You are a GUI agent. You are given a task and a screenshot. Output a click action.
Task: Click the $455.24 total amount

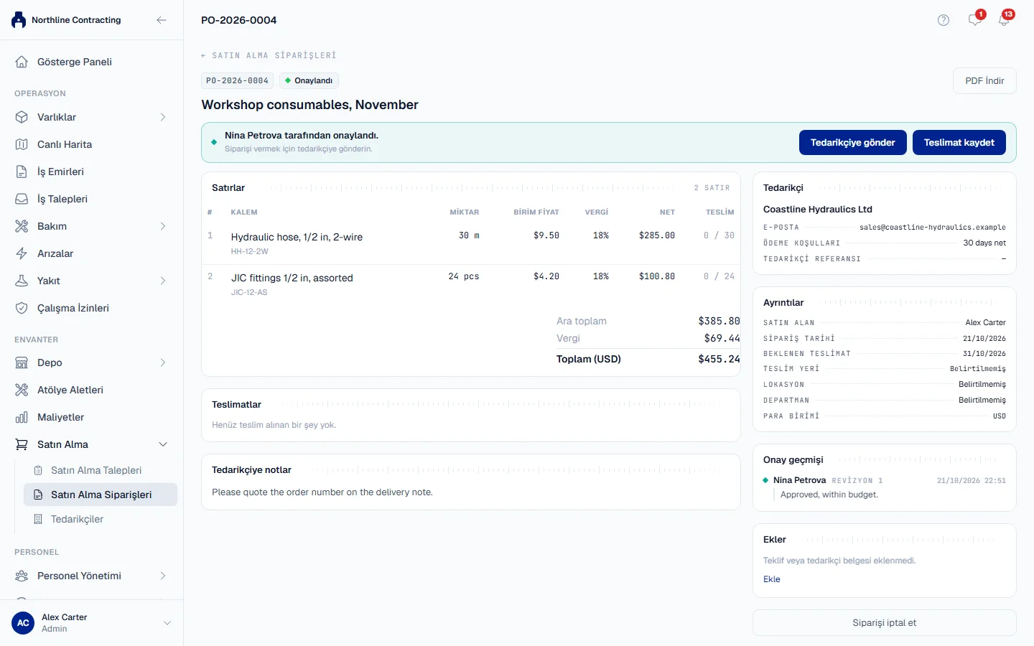click(719, 359)
